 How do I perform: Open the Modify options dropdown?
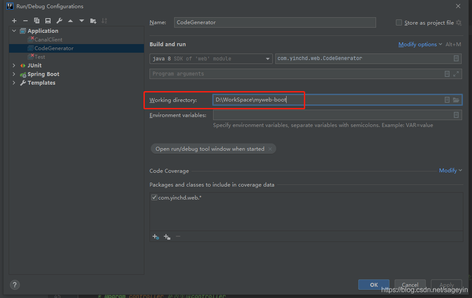click(420, 44)
